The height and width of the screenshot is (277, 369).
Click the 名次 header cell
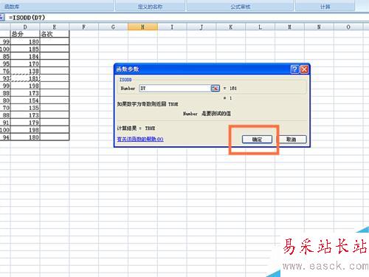pos(55,34)
